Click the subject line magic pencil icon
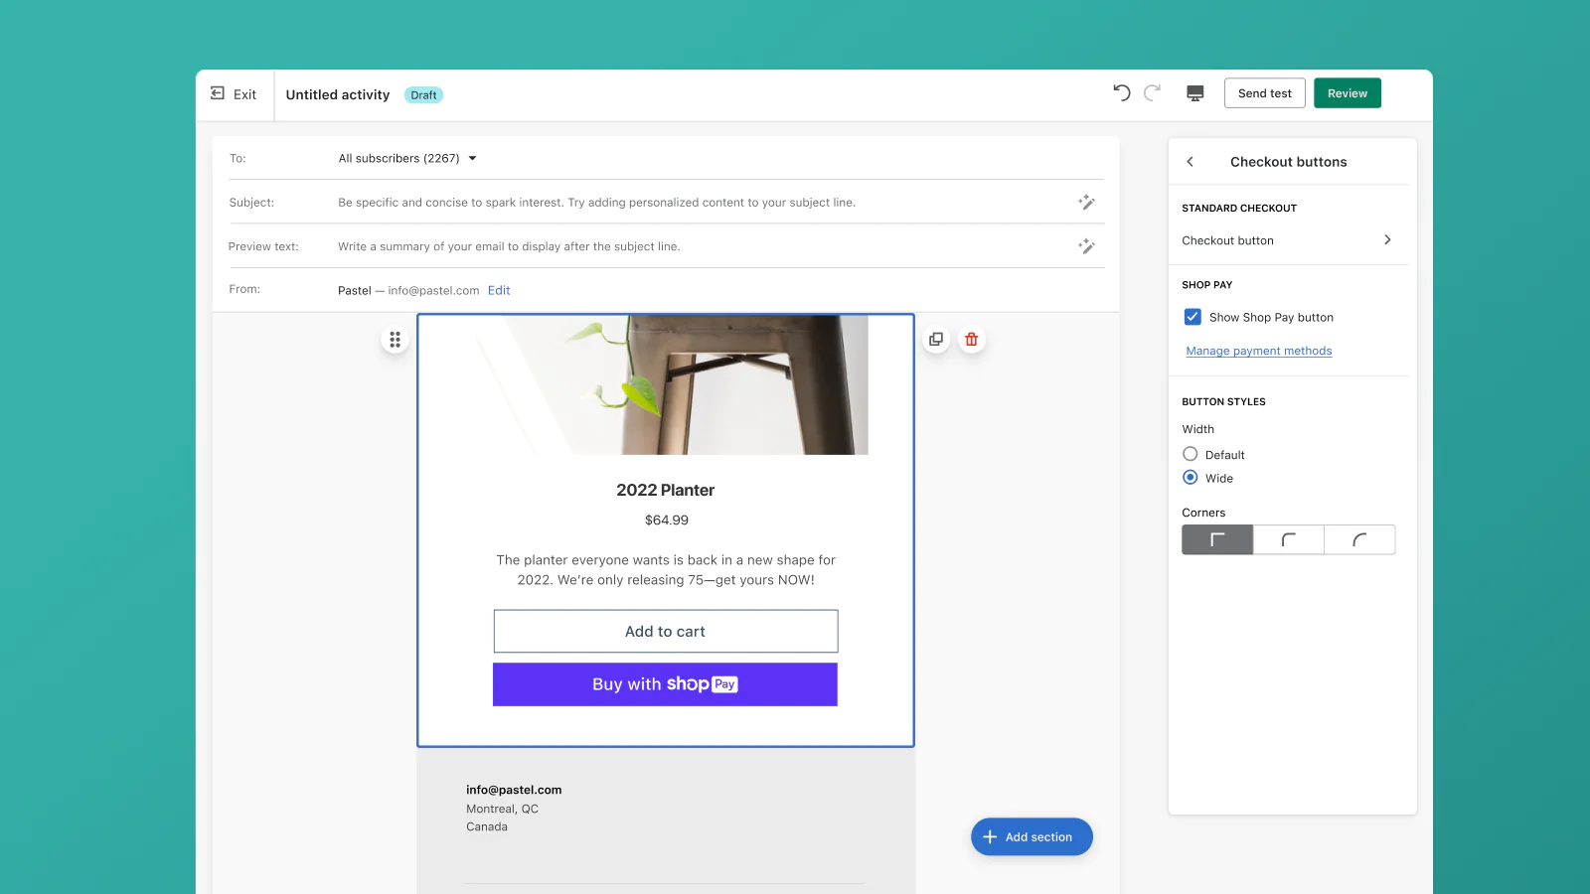 [x=1086, y=202]
